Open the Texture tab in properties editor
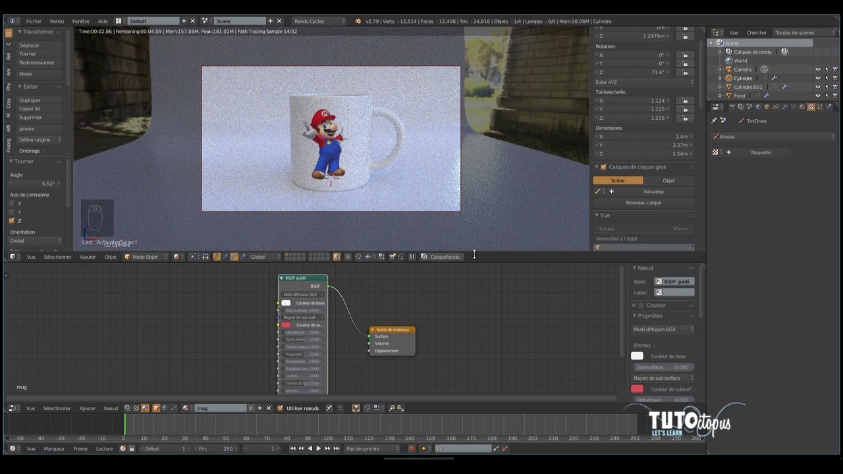843x474 pixels. point(811,107)
